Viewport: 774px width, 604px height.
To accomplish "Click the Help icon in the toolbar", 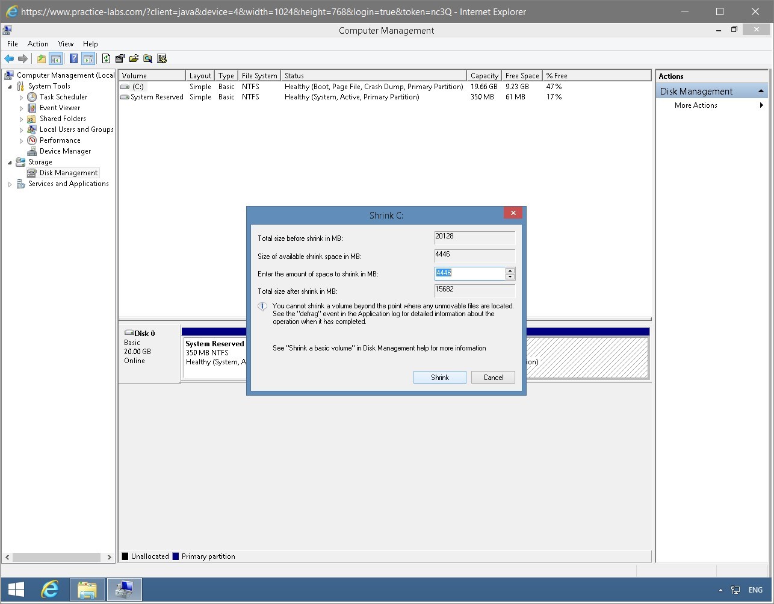I will point(73,58).
